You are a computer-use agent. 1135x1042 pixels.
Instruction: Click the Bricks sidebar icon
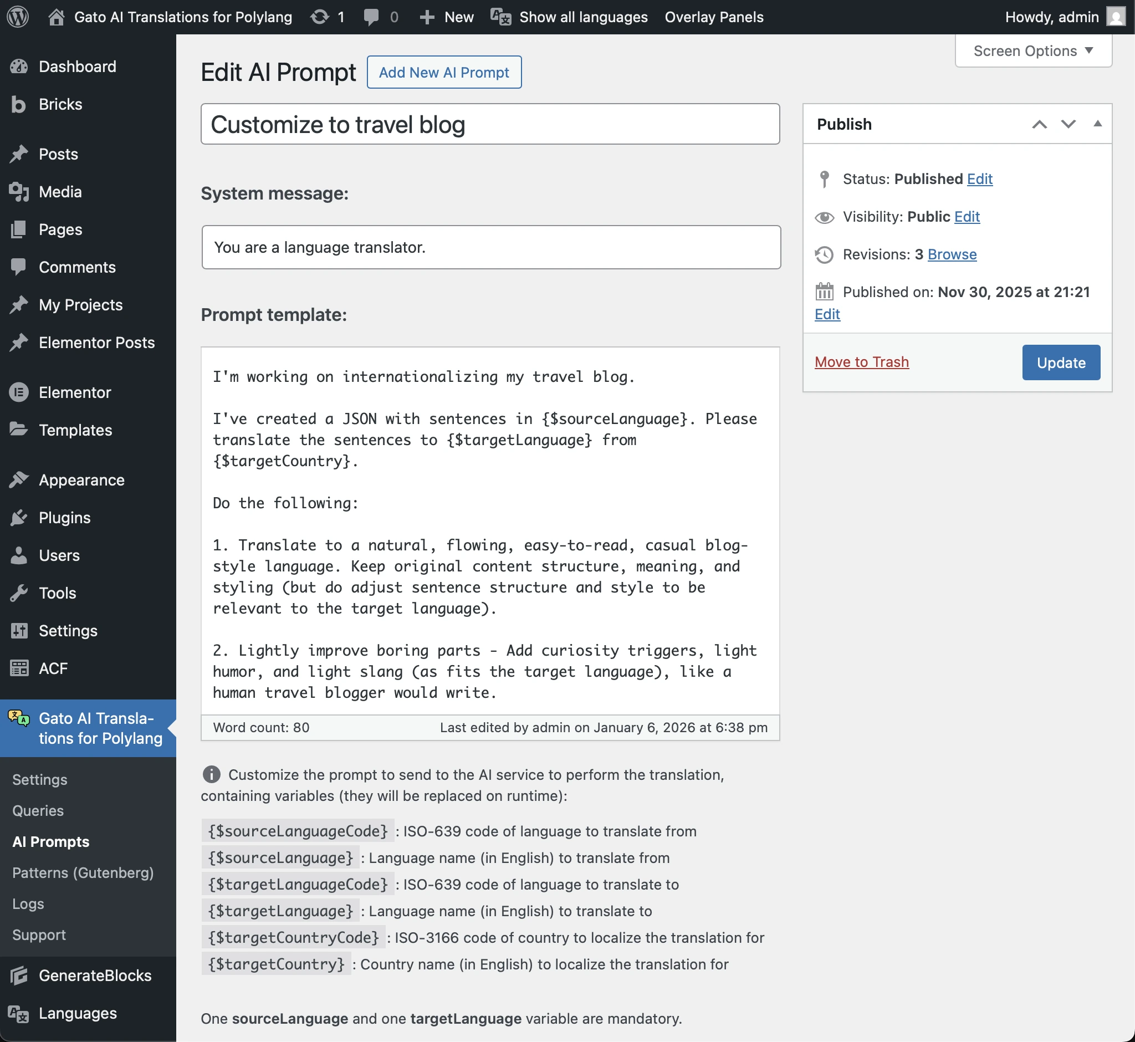(19, 104)
